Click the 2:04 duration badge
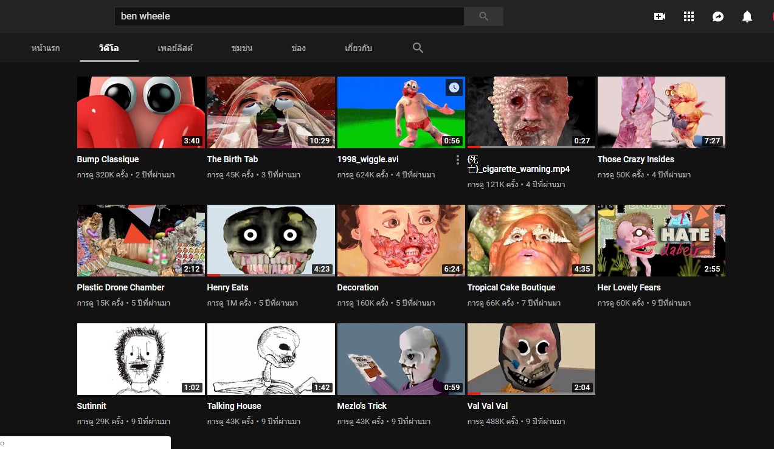Viewport: 774px width, 449px height. pos(582,388)
